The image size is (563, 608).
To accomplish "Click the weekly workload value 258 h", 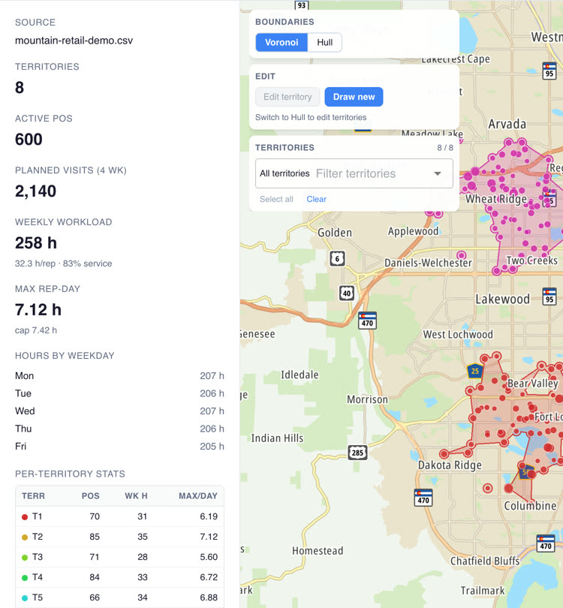I will (x=36, y=242).
